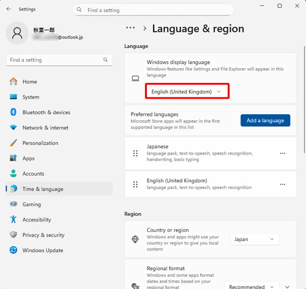This screenshot has height=289, width=306.
Task: Click the vertical scrollbar on right
Action: (x=304, y=99)
